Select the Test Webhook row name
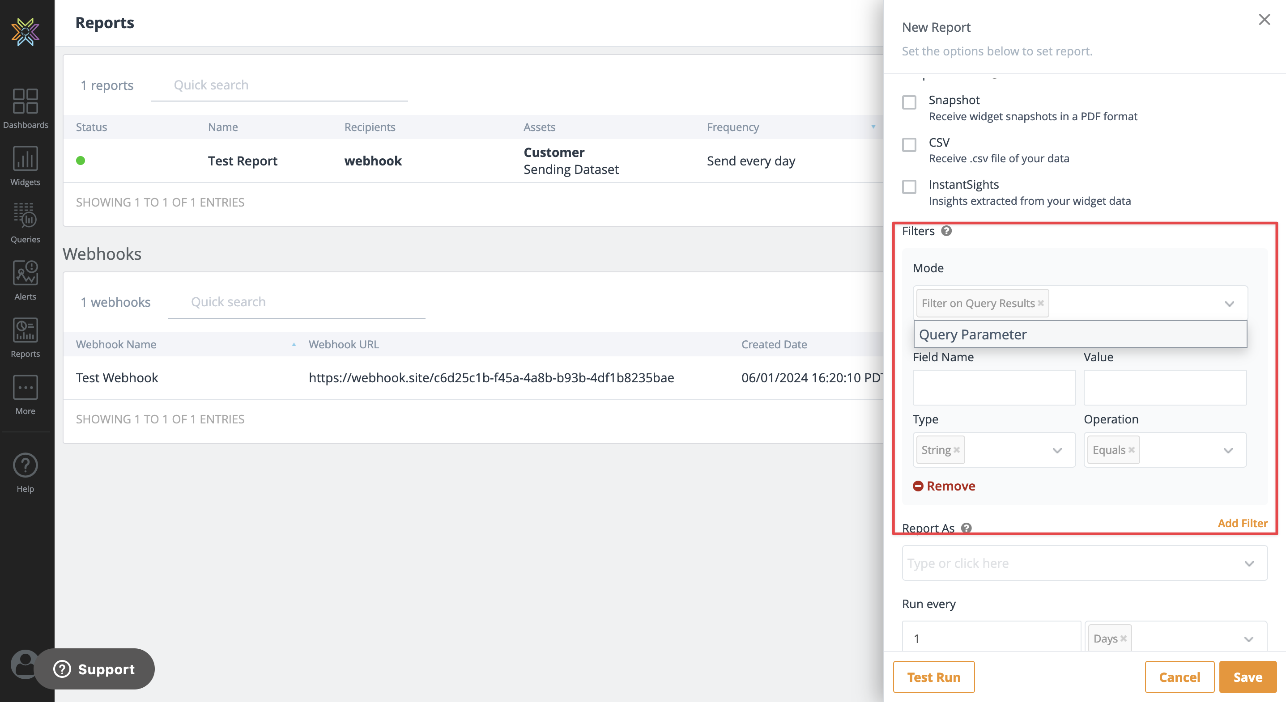 click(x=117, y=378)
